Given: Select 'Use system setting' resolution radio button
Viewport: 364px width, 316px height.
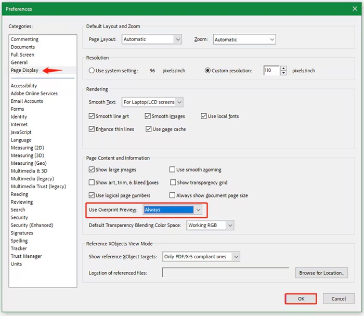Looking at the screenshot, I should pos(92,71).
